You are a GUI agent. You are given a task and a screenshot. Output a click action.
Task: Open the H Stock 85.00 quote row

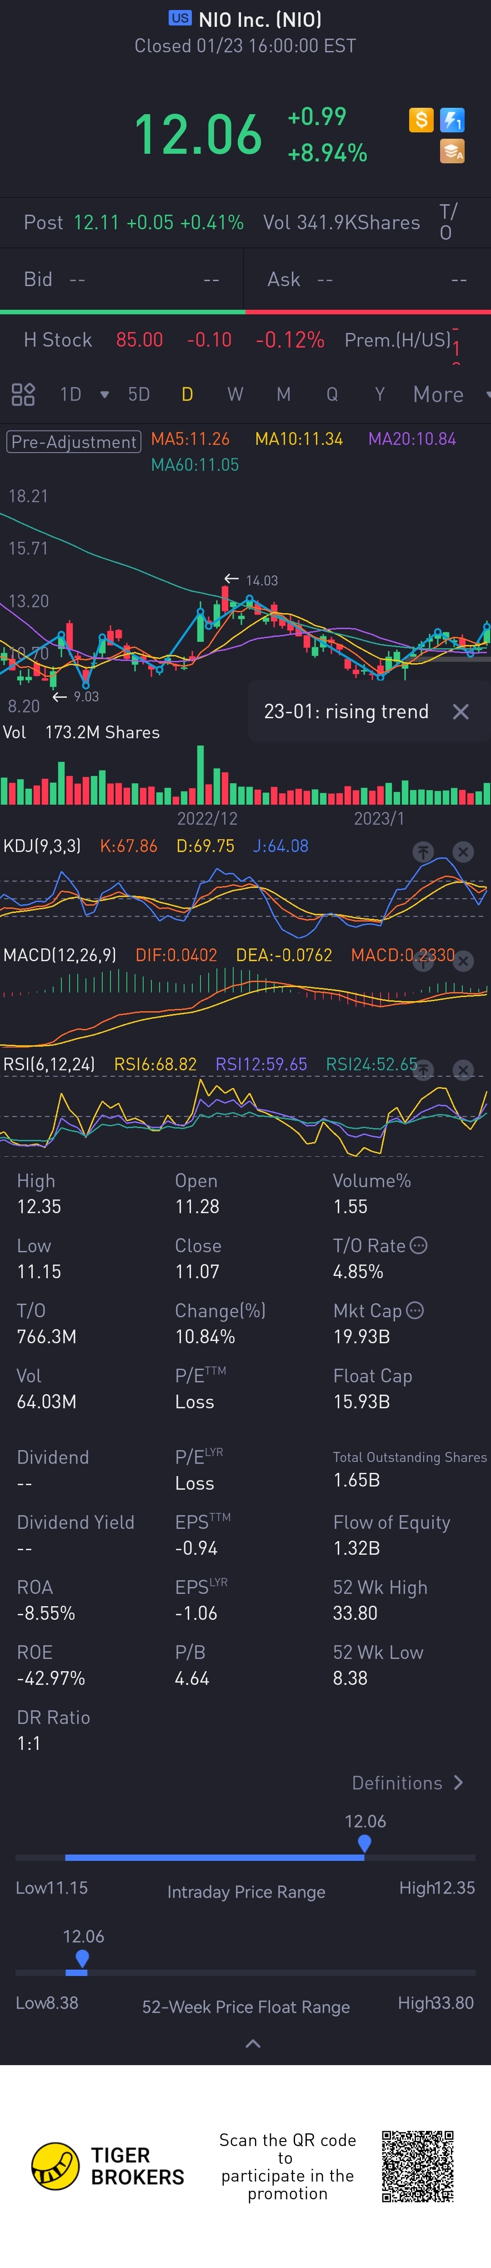tap(245, 340)
